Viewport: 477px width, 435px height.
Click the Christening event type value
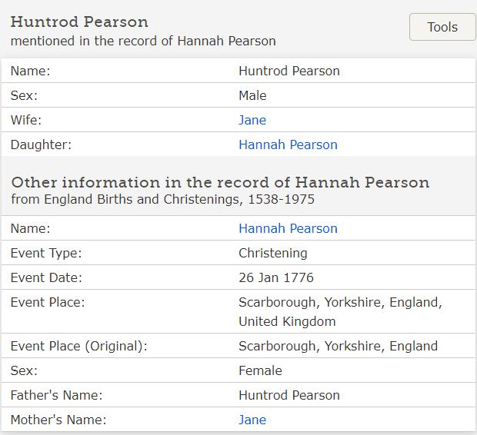(272, 253)
